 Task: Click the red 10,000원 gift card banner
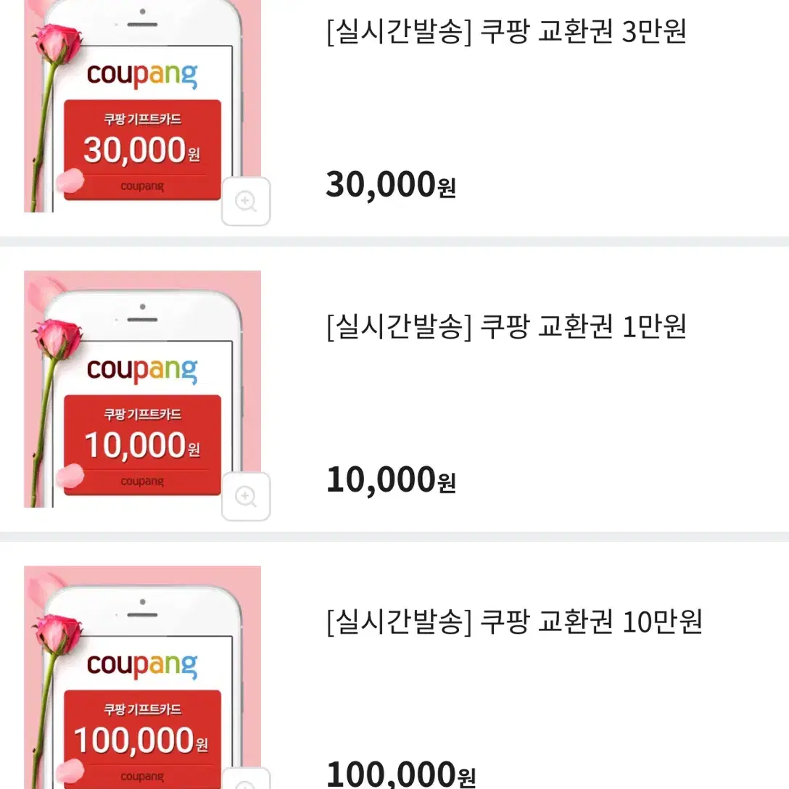142,445
